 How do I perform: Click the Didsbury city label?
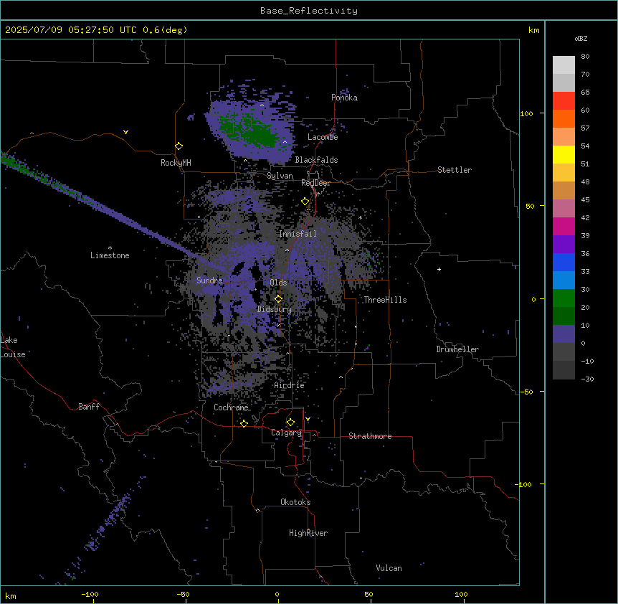pyautogui.click(x=275, y=309)
